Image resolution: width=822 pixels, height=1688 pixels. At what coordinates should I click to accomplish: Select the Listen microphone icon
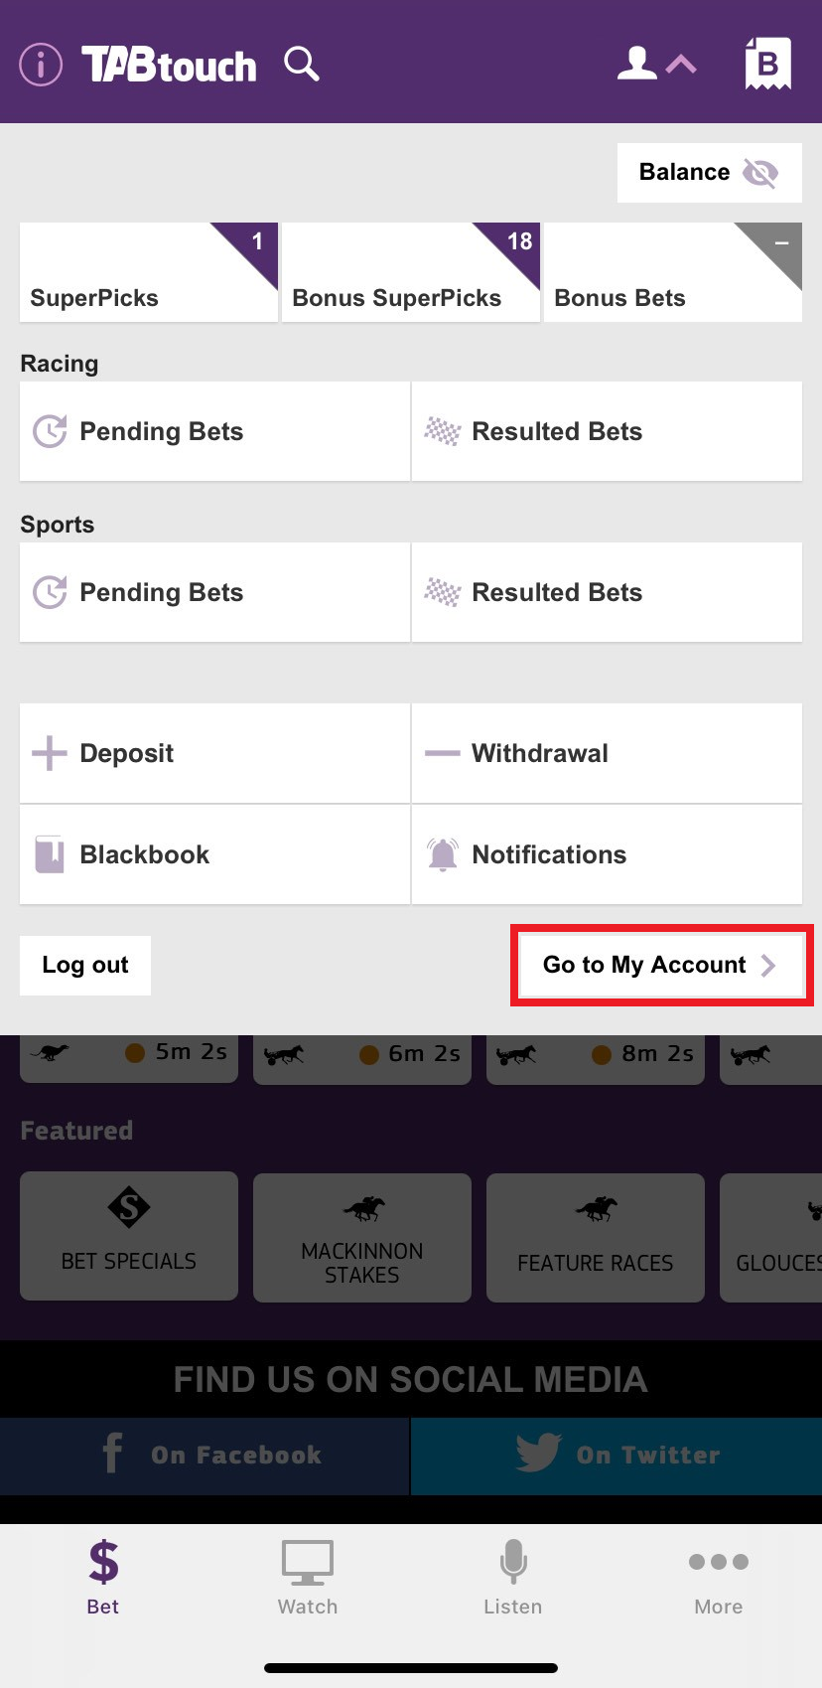click(x=512, y=1563)
